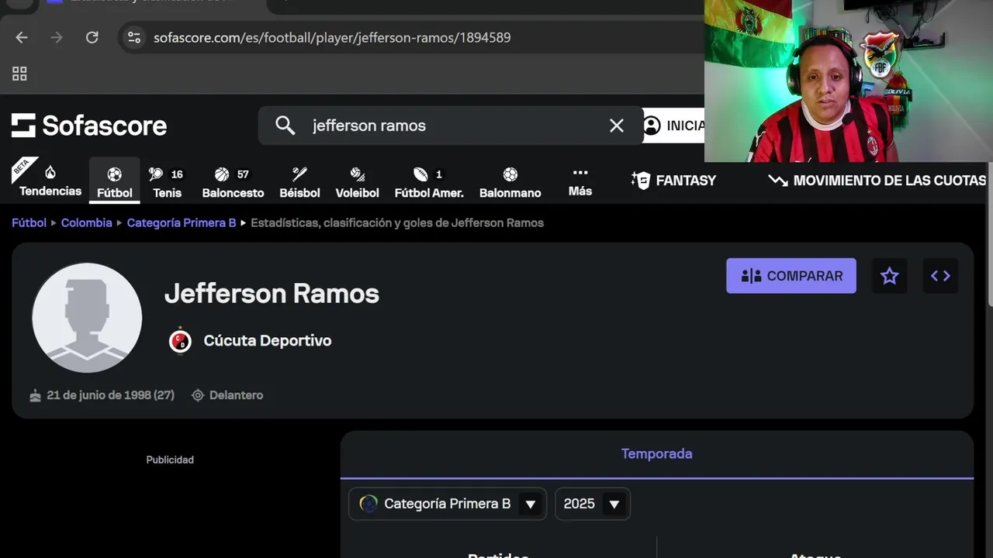This screenshot has height=558, width=993.
Task: Open the Tendencias section
Action: click(x=50, y=181)
